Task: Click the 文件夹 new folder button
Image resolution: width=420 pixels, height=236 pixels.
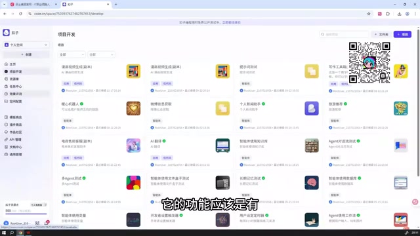Action: click(381, 34)
